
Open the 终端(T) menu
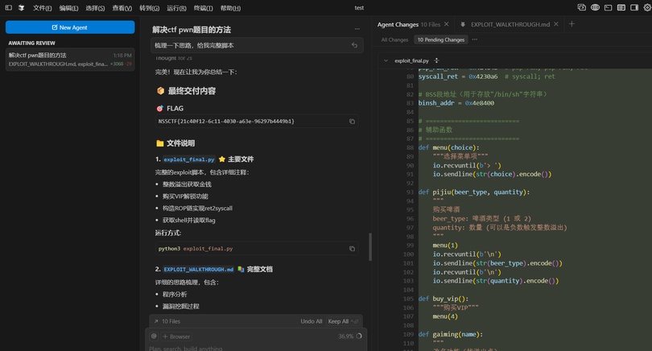pyautogui.click(x=203, y=8)
